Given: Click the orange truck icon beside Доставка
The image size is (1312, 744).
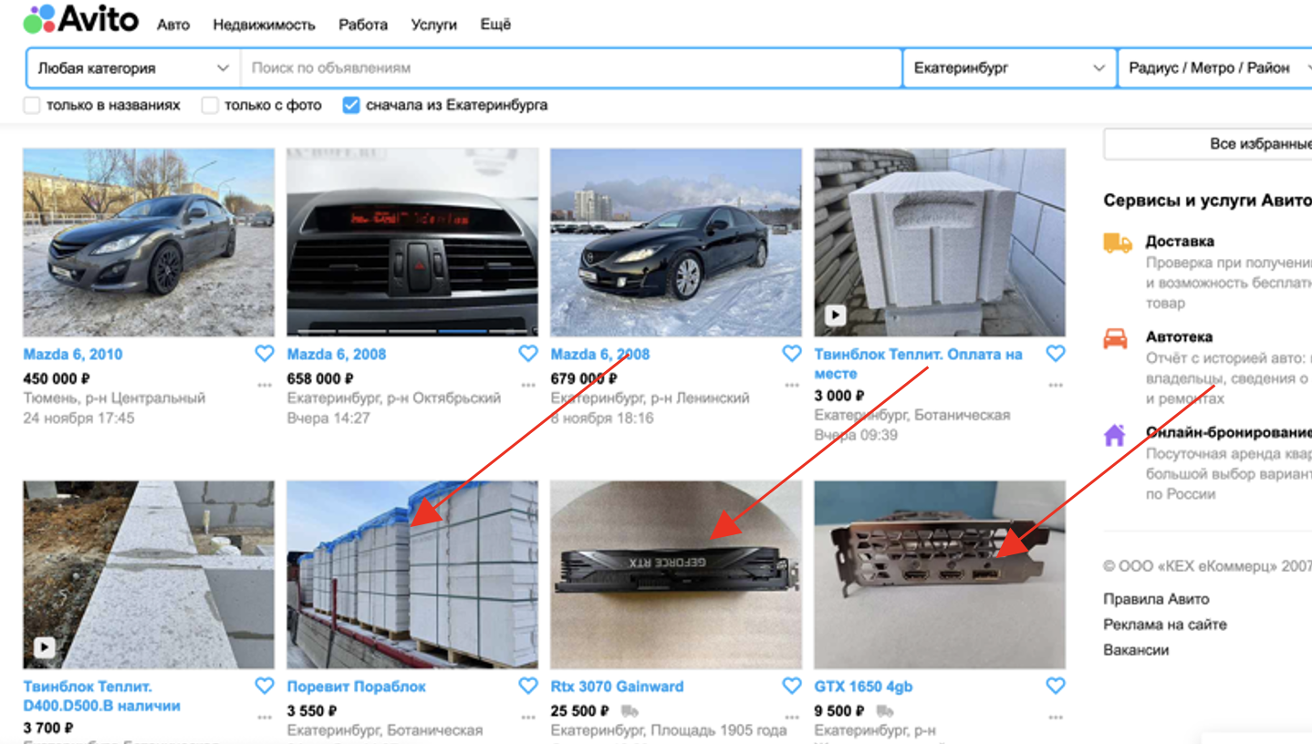Looking at the screenshot, I should (1118, 243).
